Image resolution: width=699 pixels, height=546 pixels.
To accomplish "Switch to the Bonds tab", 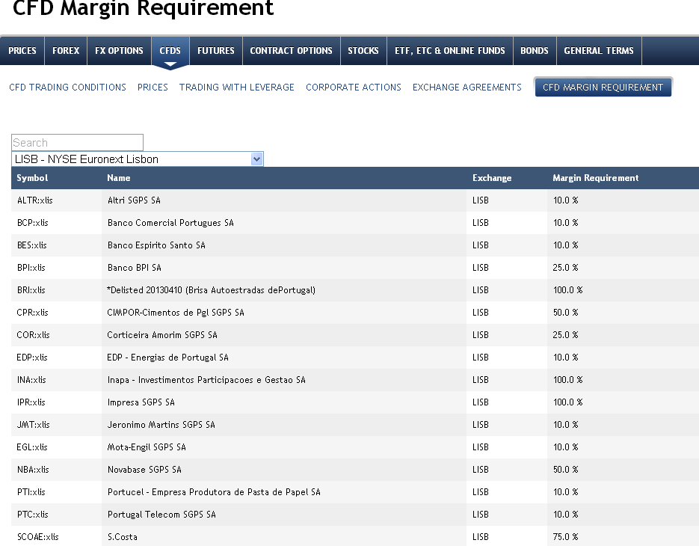I will pyautogui.click(x=535, y=51).
